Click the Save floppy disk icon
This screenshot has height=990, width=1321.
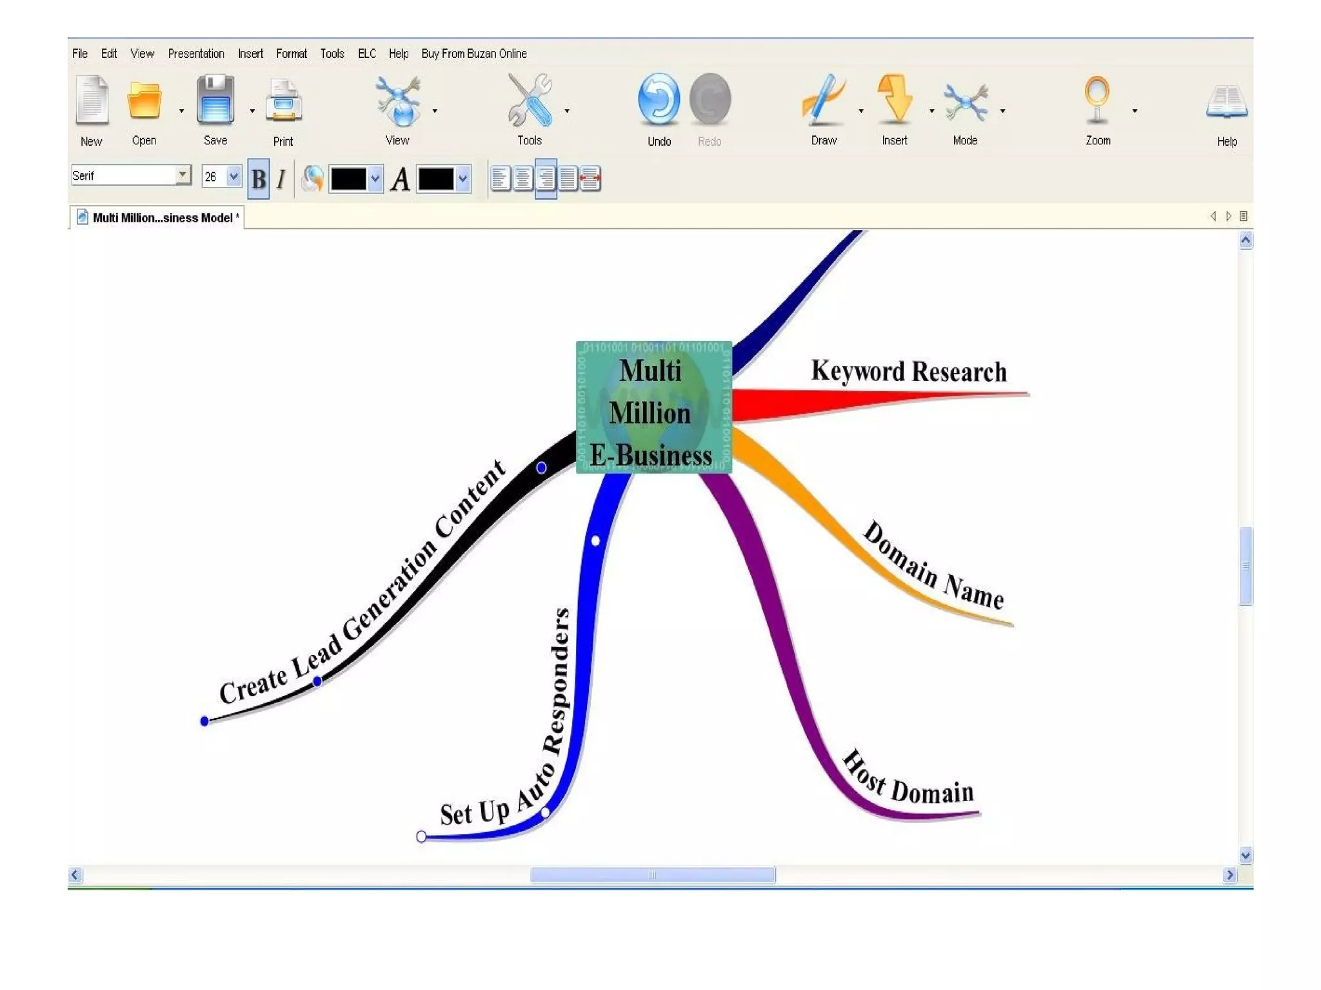(x=215, y=100)
